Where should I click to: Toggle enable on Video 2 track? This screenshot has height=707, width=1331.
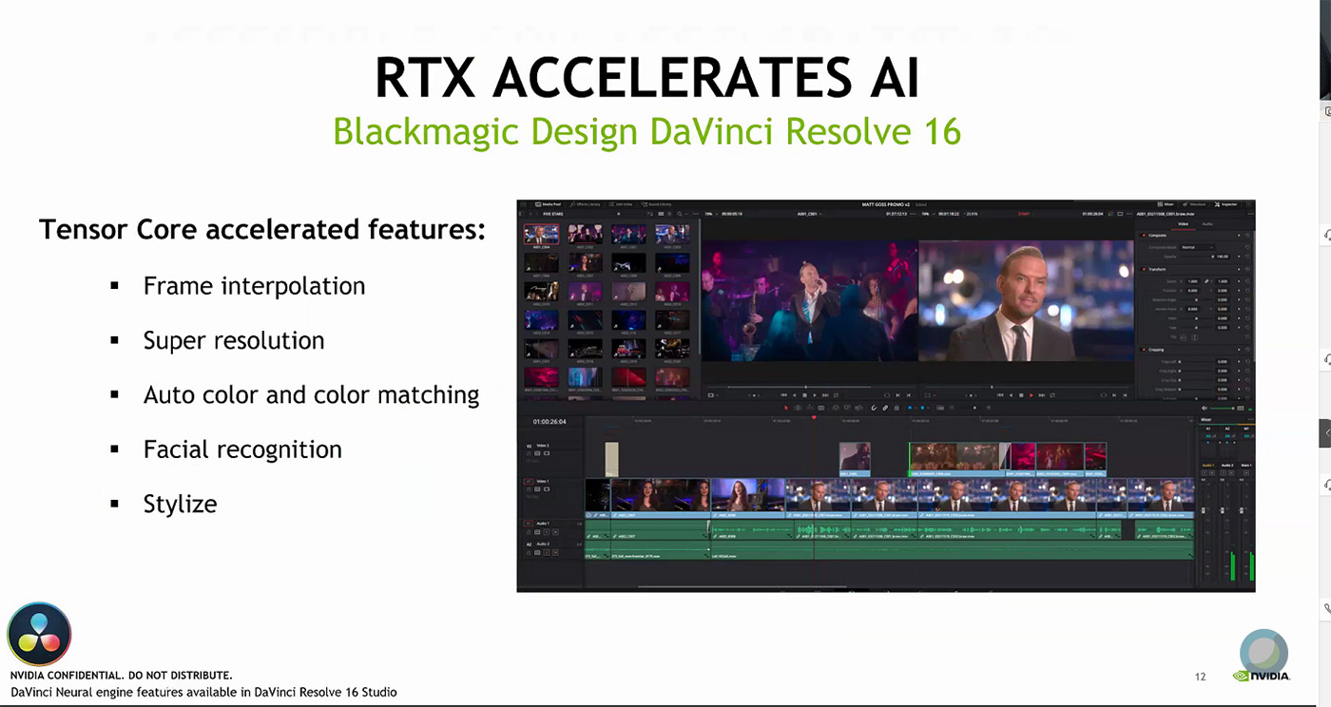coord(547,453)
